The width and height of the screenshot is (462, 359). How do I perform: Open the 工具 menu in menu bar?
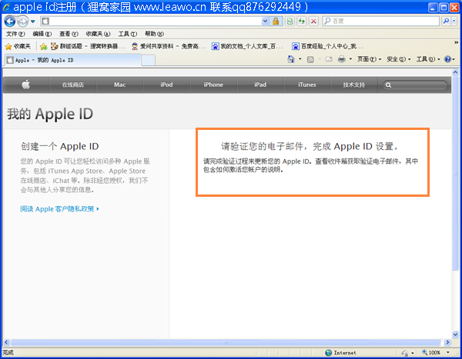[x=128, y=34]
